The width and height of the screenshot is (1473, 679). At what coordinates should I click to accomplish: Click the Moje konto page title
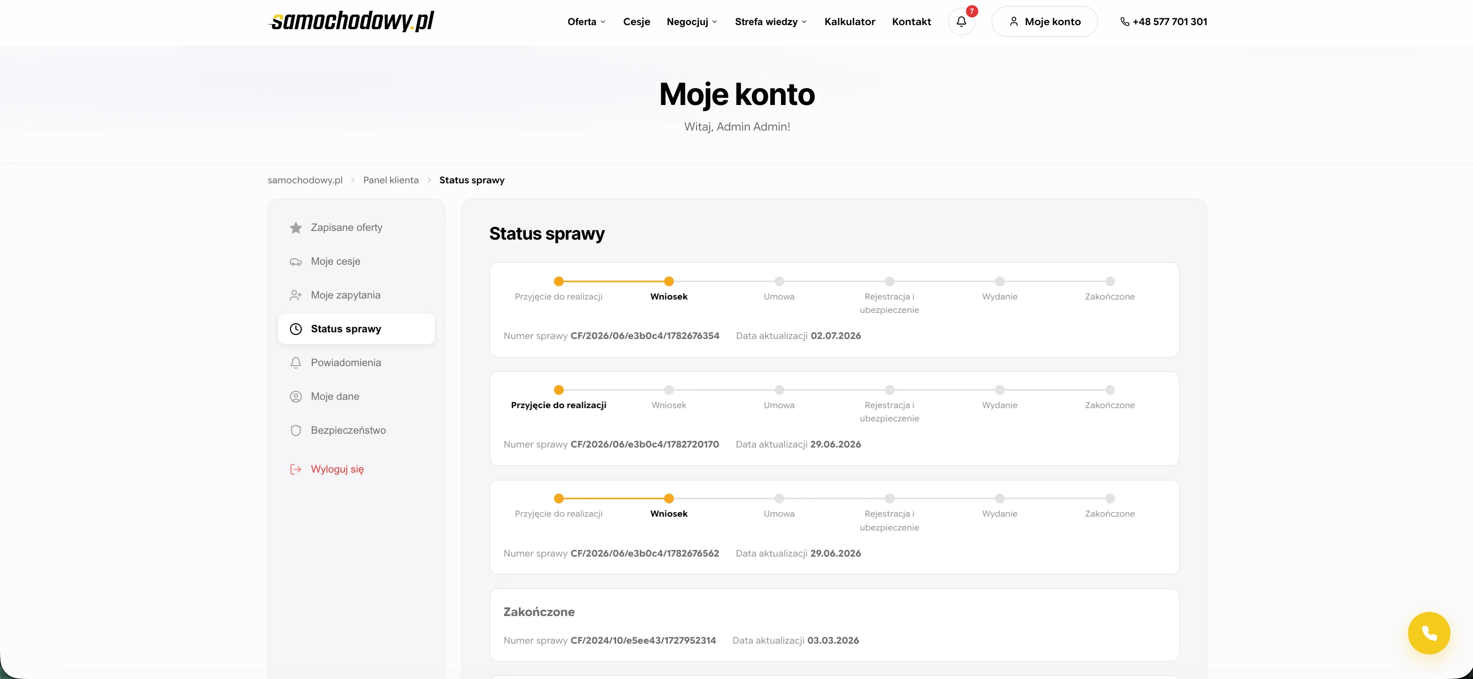click(736, 94)
